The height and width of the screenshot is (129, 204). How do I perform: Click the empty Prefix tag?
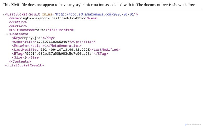coord(18,22)
